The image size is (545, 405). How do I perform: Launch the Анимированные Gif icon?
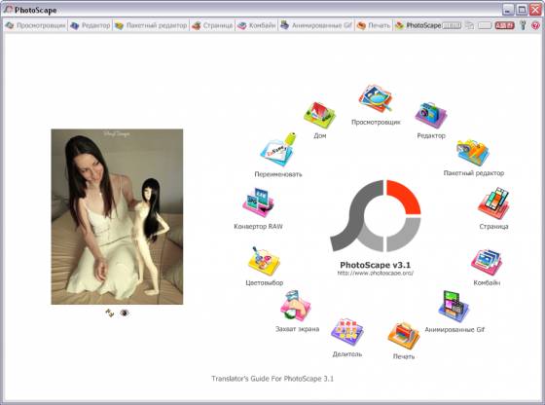pos(454,307)
